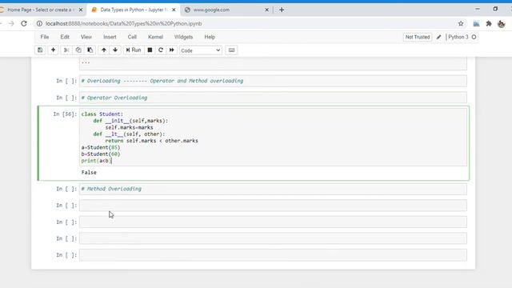
Task: Open the browser extensions puzzle icon
Action: pyautogui.click(x=489, y=23)
